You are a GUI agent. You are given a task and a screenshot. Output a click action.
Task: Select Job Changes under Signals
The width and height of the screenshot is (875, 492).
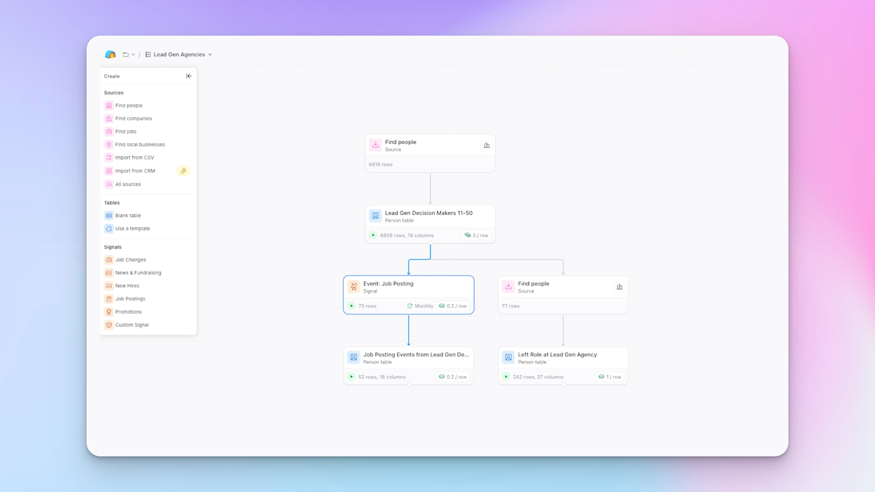(x=130, y=260)
